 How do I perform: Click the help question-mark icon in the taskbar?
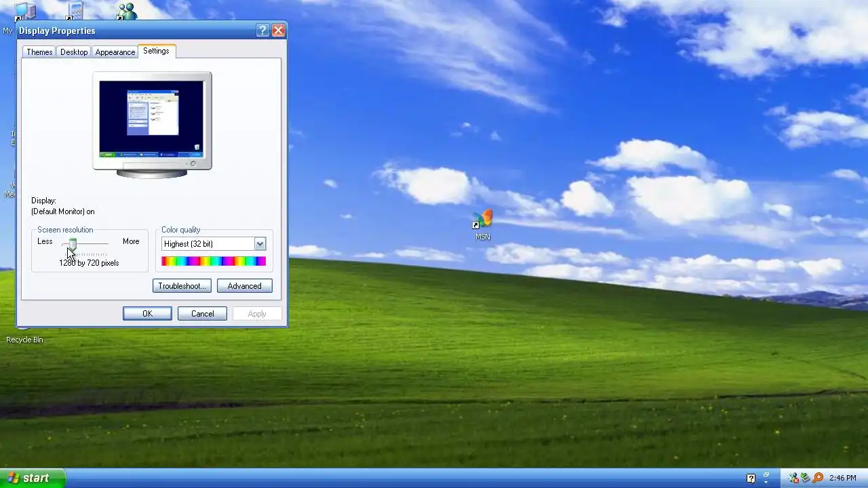751,478
